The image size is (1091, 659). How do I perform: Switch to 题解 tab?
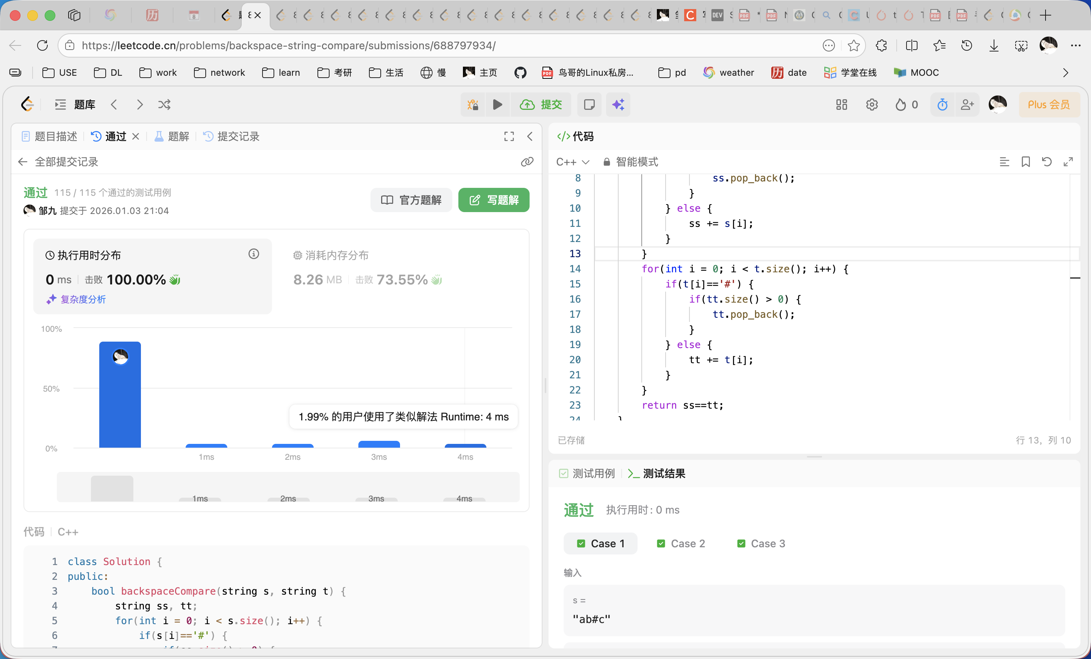click(x=171, y=136)
